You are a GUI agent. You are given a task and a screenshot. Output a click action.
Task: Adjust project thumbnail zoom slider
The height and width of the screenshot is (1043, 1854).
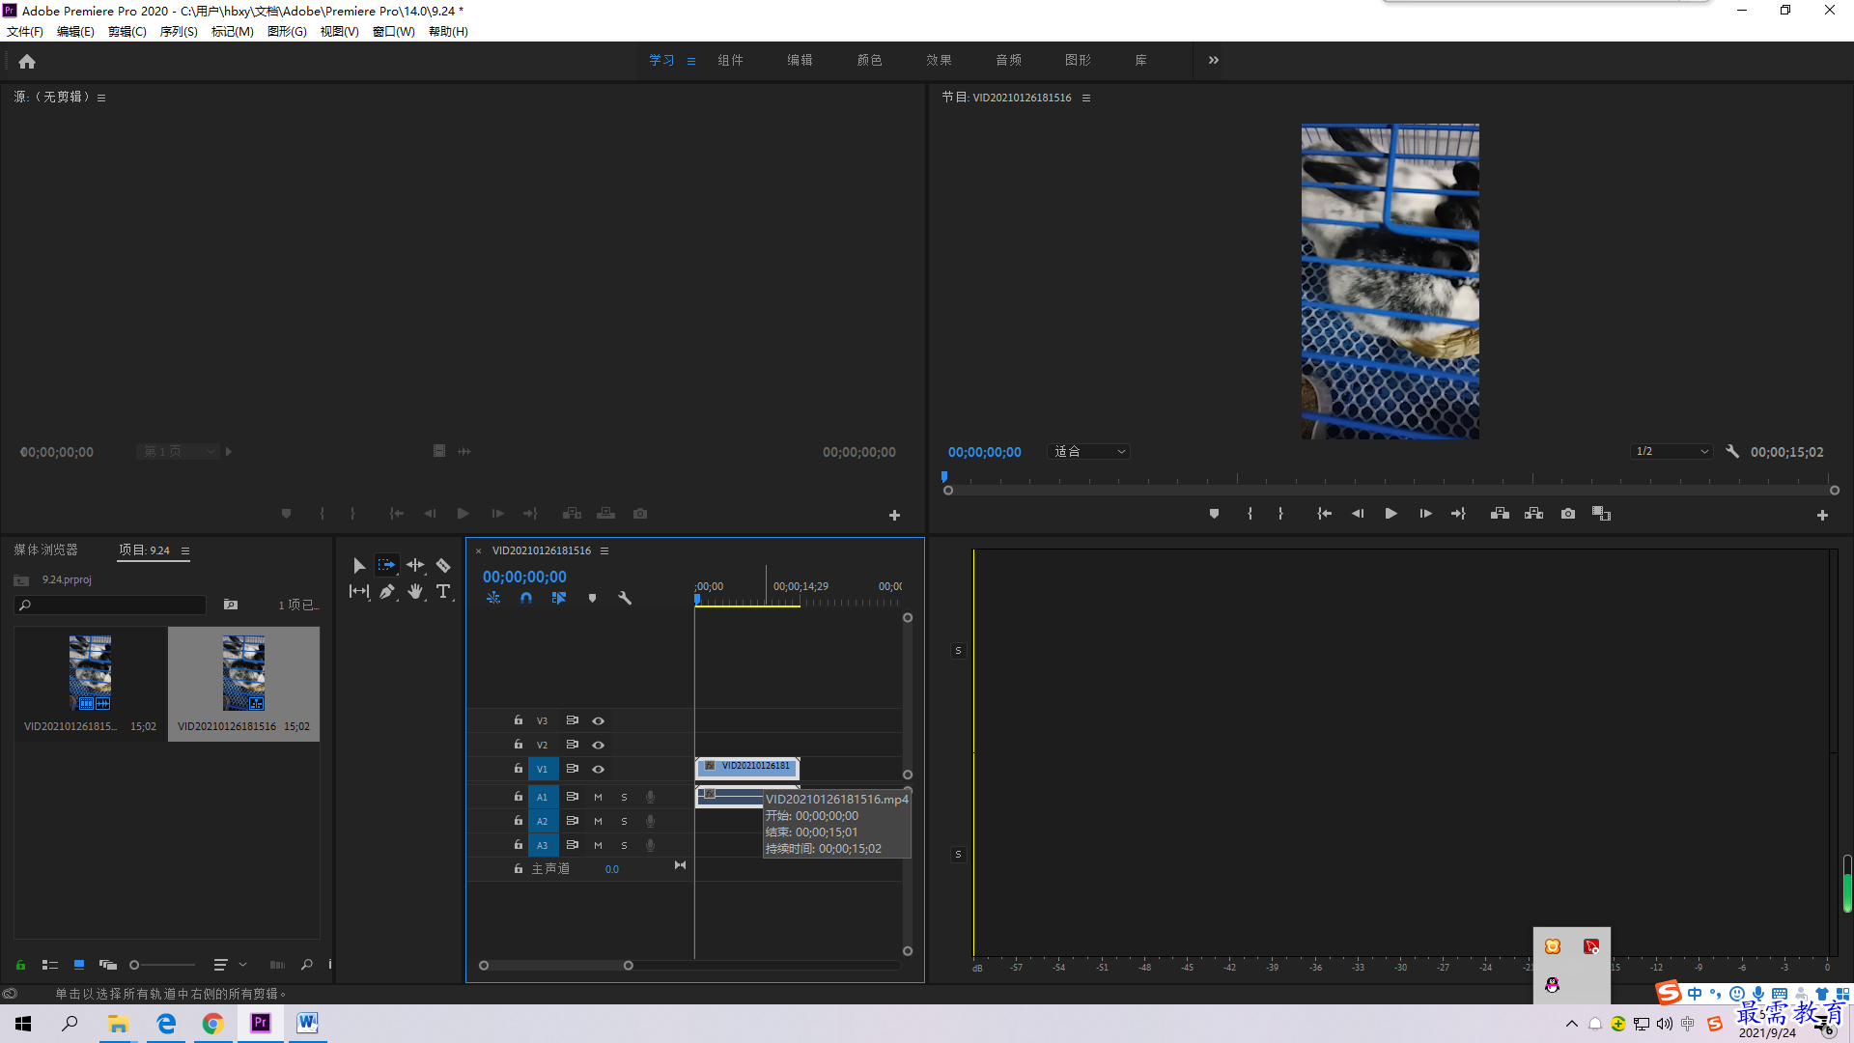(x=162, y=965)
